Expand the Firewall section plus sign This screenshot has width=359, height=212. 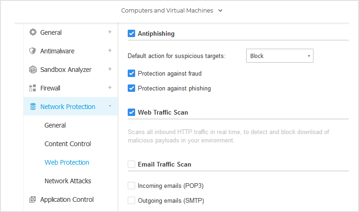click(x=110, y=88)
